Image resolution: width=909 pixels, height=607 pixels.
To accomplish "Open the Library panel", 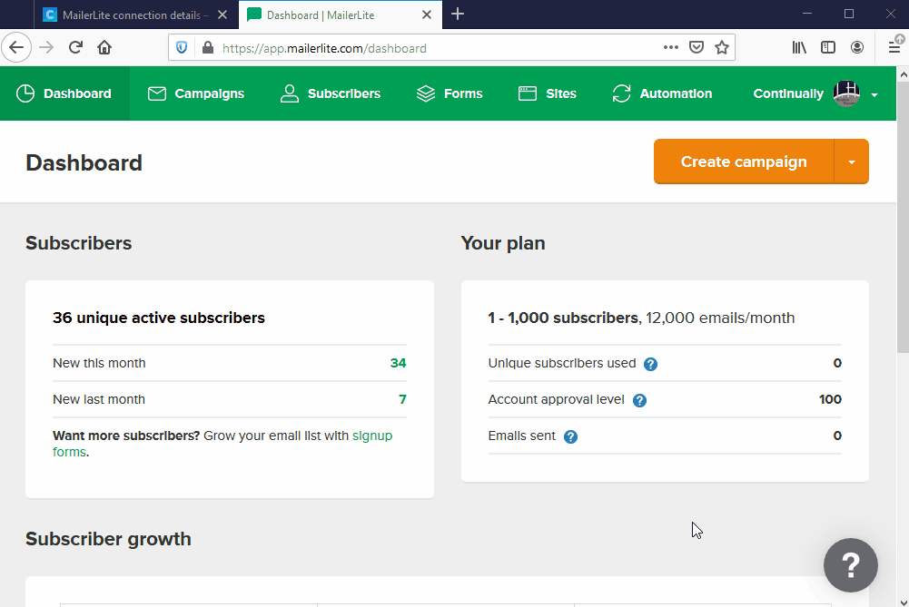I will point(799,47).
